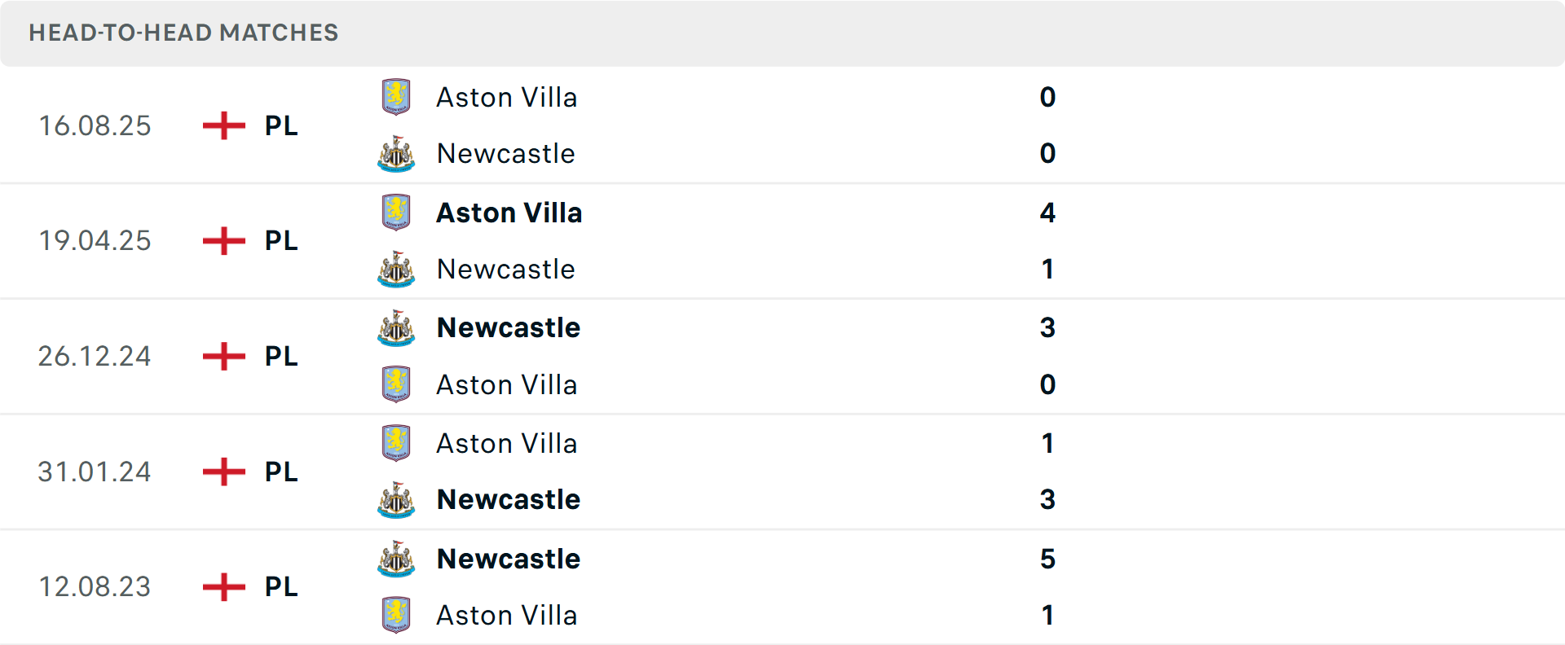Image resolution: width=1565 pixels, height=645 pixels.
Task: Select PL league label for 31.01.24 match
Action: click(x=281, y=472)
